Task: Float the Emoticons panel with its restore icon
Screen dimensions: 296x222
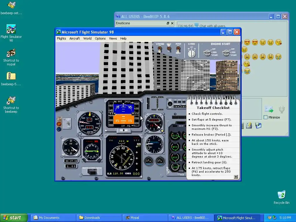Action: tap(168, 23)
